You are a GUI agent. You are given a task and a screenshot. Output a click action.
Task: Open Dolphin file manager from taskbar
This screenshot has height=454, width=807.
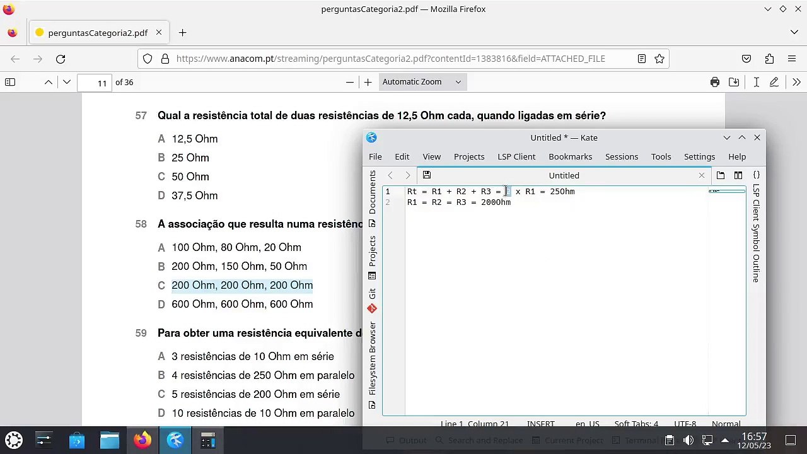click(x=110, y=440)
